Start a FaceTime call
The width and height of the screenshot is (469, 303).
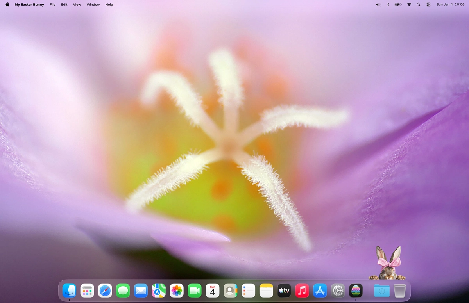click(194, 291)
